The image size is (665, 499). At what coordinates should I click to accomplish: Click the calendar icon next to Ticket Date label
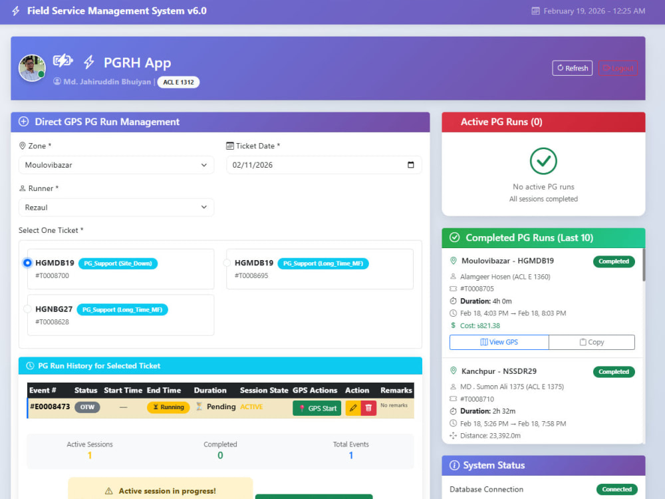point(230,146)
